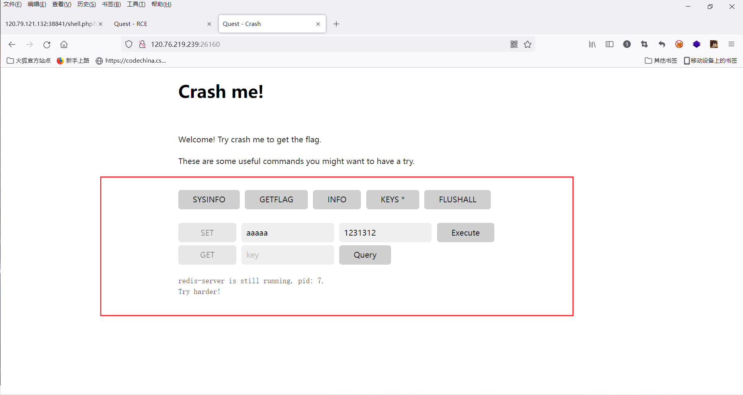Open a new browser tab

pyautogui.click(x=336, y=24)
